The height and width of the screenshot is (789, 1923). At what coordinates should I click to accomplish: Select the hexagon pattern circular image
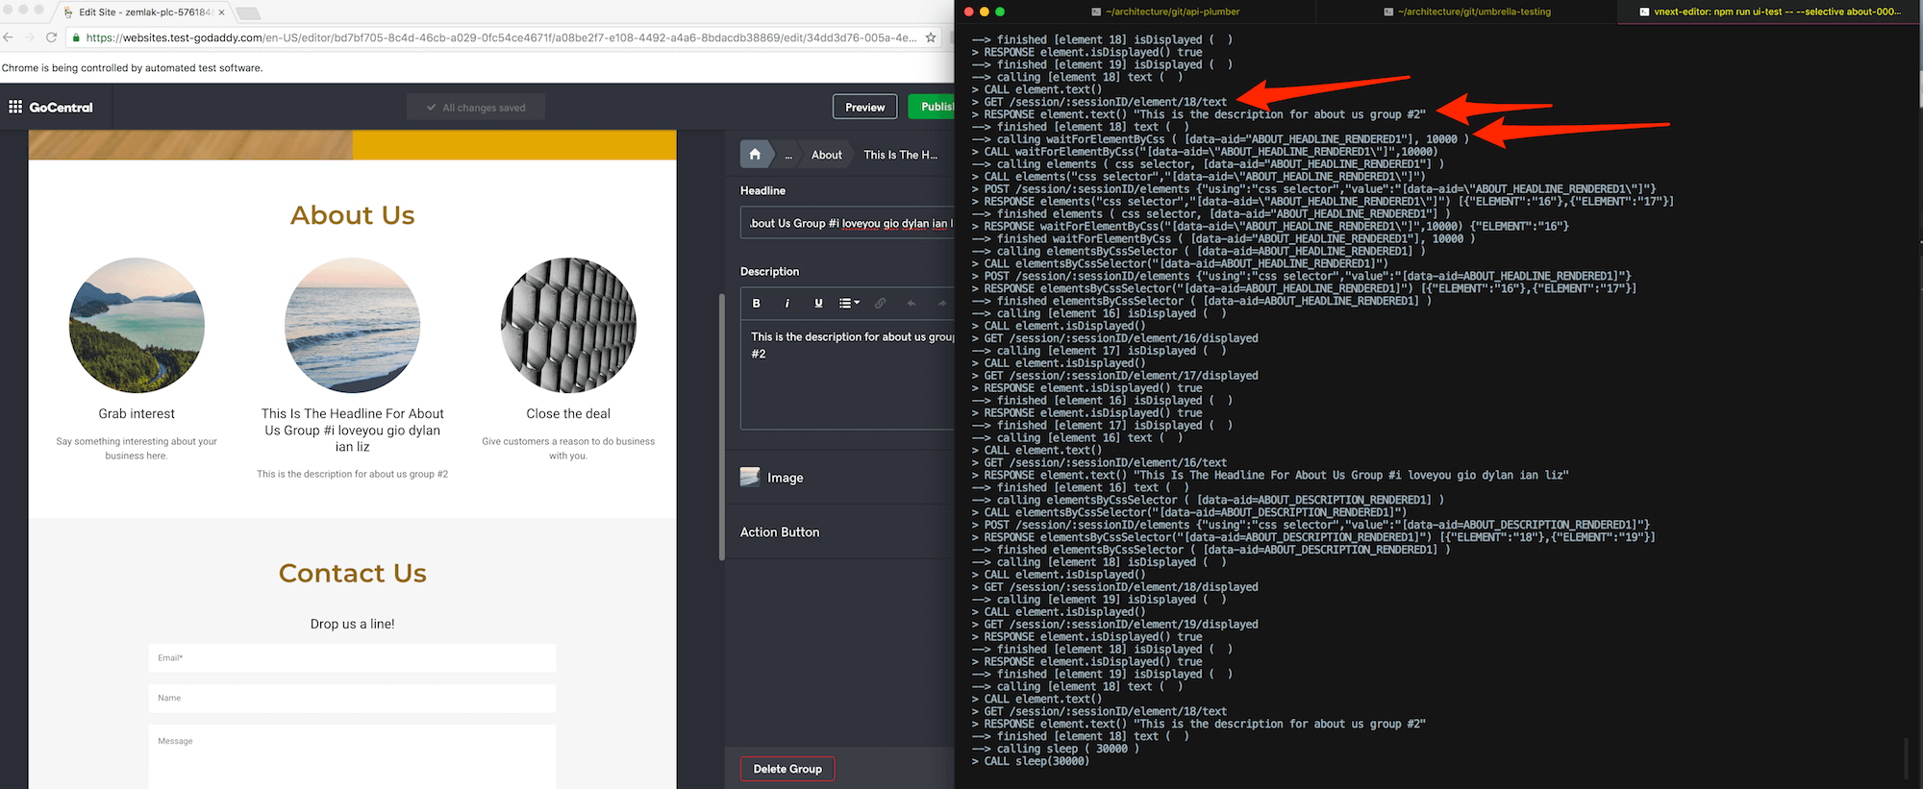(568, 325)
